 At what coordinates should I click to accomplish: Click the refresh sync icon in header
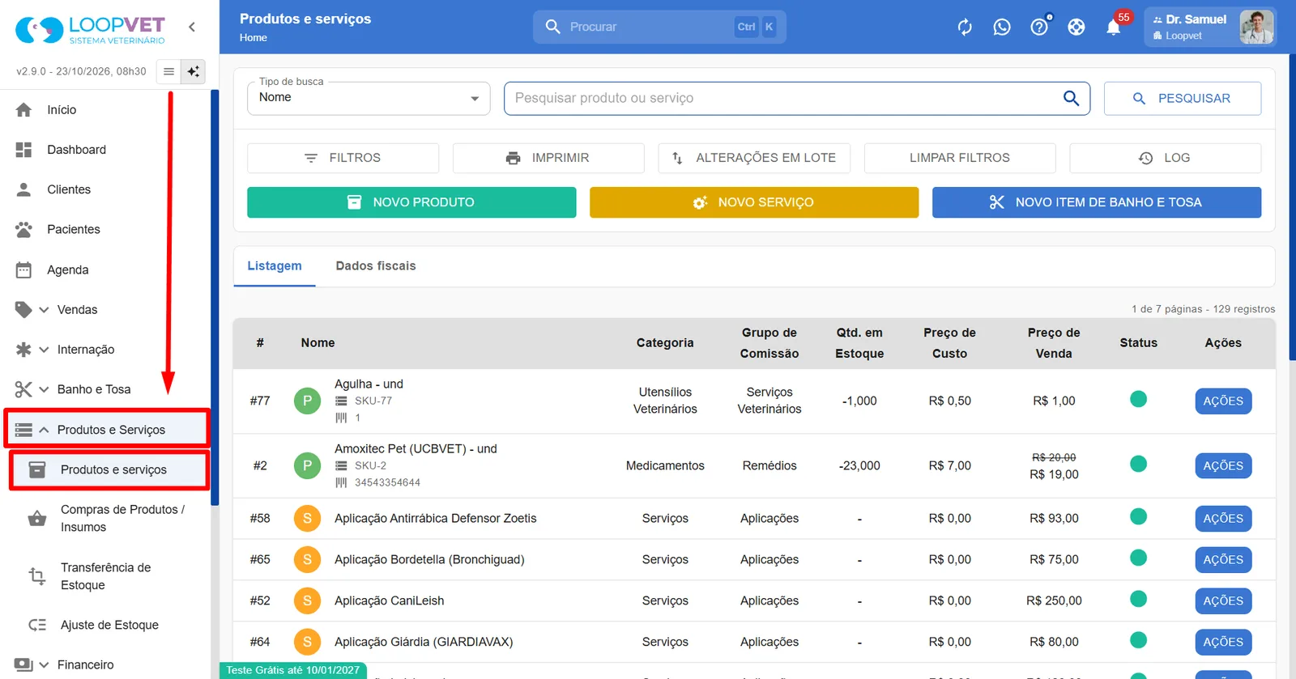[x=965, y=28]
